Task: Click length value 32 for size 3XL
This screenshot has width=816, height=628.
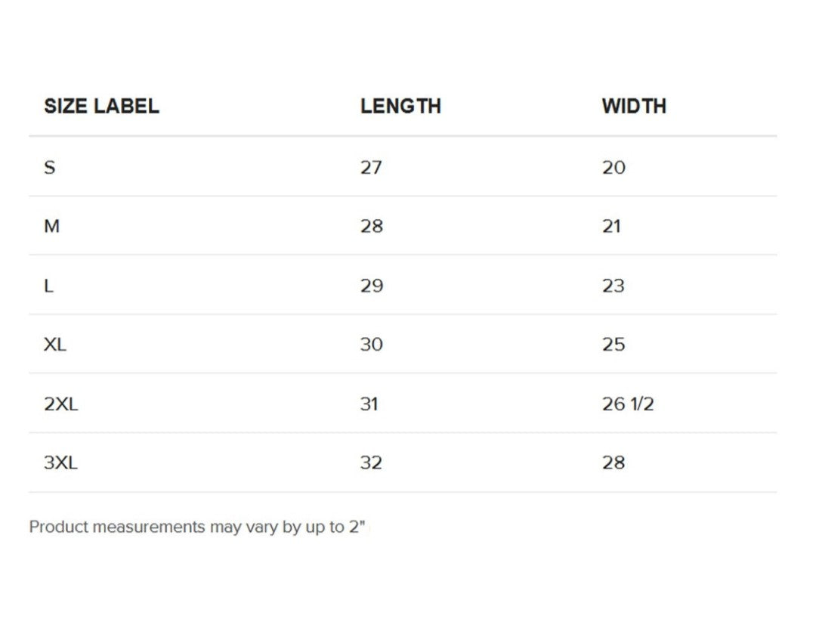Action: (372, 462)
